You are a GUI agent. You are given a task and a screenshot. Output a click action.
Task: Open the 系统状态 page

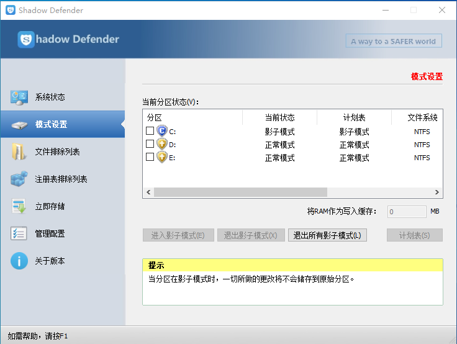pos(63,97)
